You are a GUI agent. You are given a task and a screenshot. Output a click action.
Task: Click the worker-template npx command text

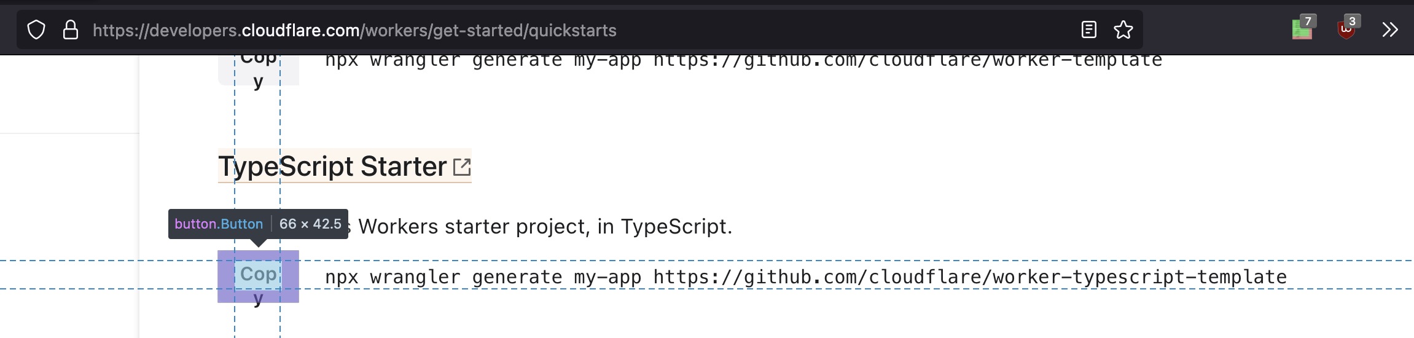click(743, 60)
